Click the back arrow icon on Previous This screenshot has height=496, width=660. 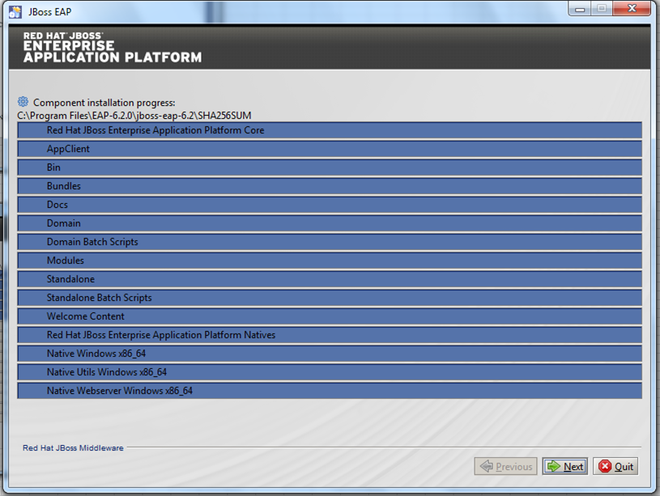pyautogui.click(x=486, y=466)
